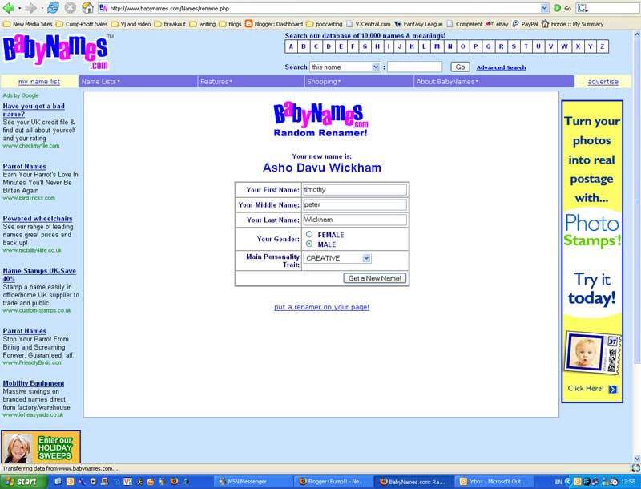Open the 'Name Stamps UK-Save 40%' ad link
Screen dimensions: 641x489
tap(39, 275)
